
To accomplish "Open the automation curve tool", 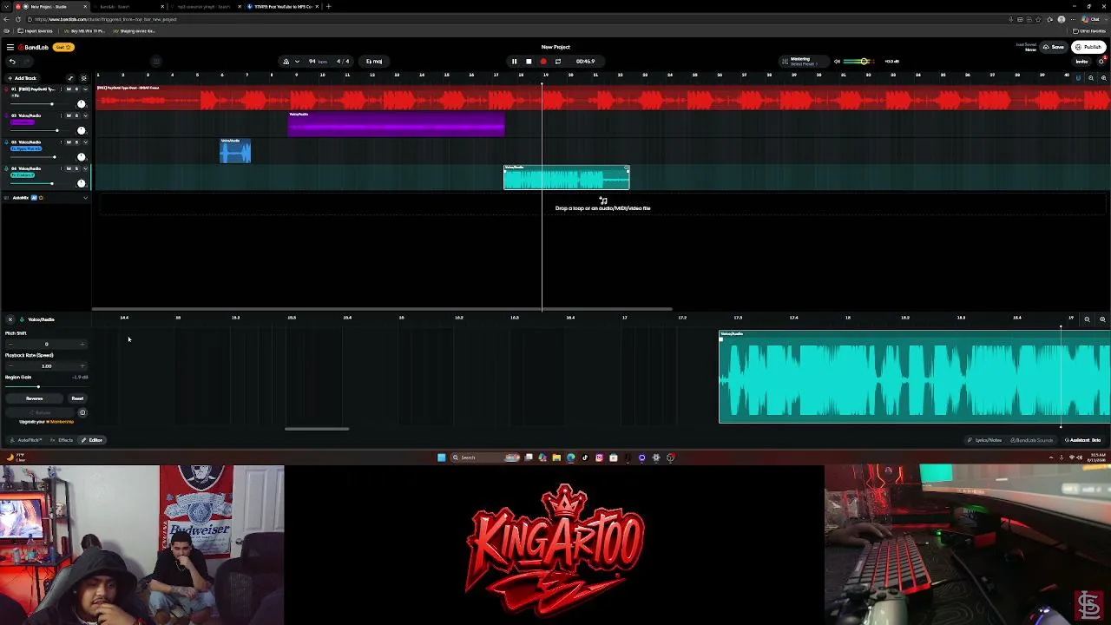I will (x=71, y=78).
